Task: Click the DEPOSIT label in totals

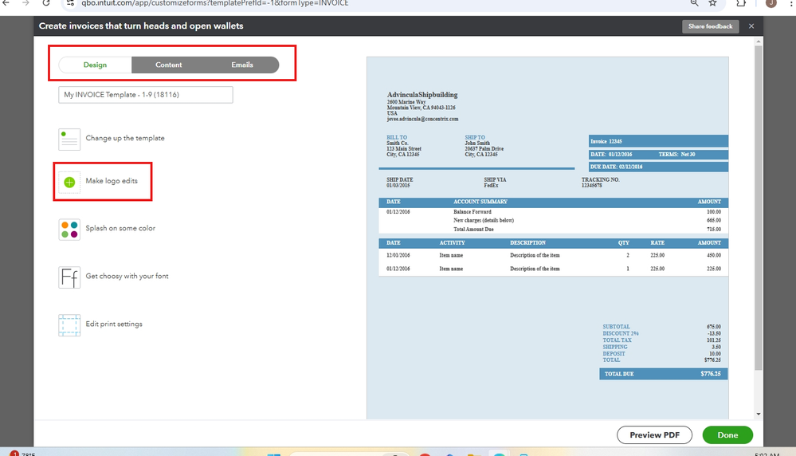Action: tap(614, 353)
